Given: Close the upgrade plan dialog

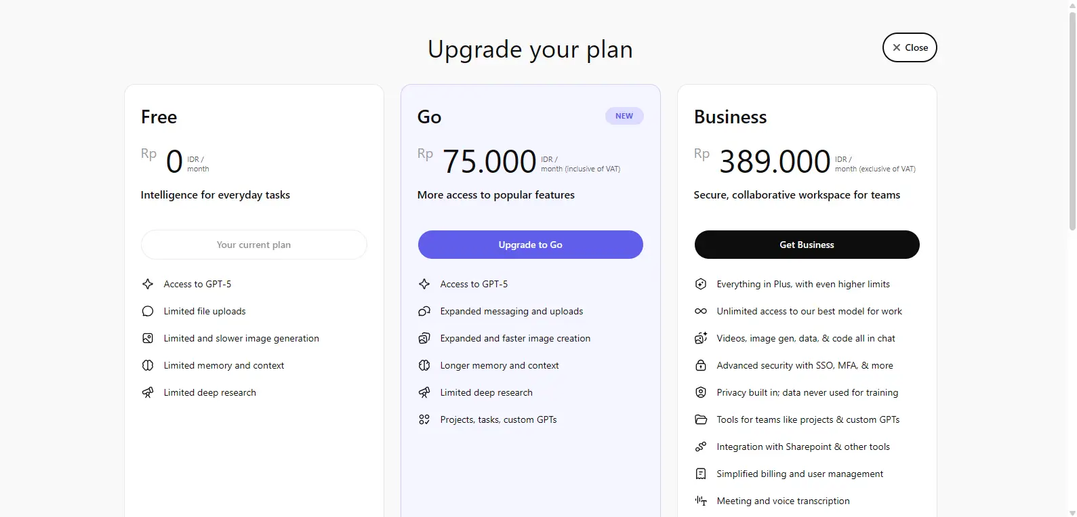Looking at the screenshot, I should (910, 47).
